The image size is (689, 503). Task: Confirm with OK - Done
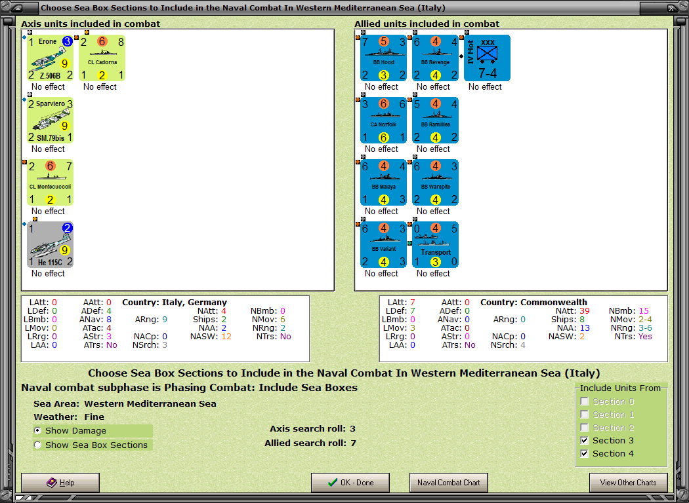pos(350,483)
